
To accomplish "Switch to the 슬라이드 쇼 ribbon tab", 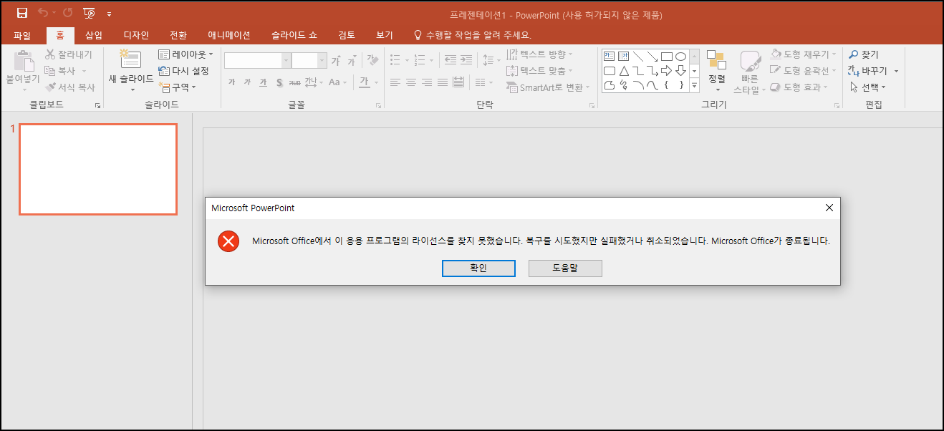I will click(294, 35).
